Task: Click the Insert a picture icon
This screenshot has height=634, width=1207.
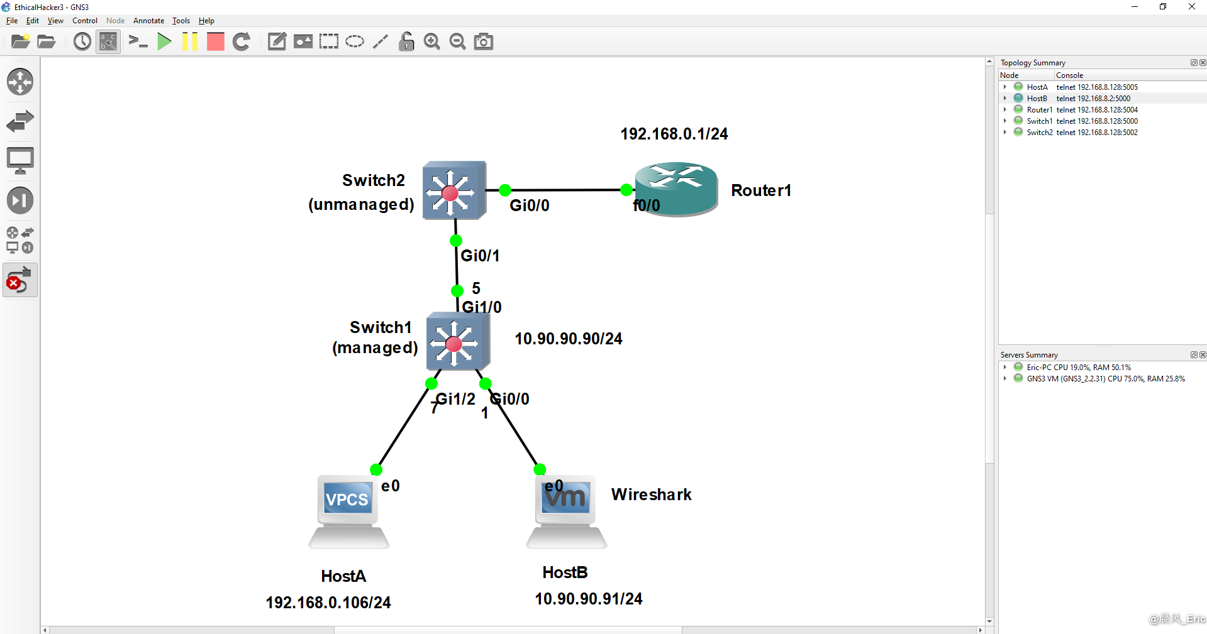Action: click(x=303, y=41)
